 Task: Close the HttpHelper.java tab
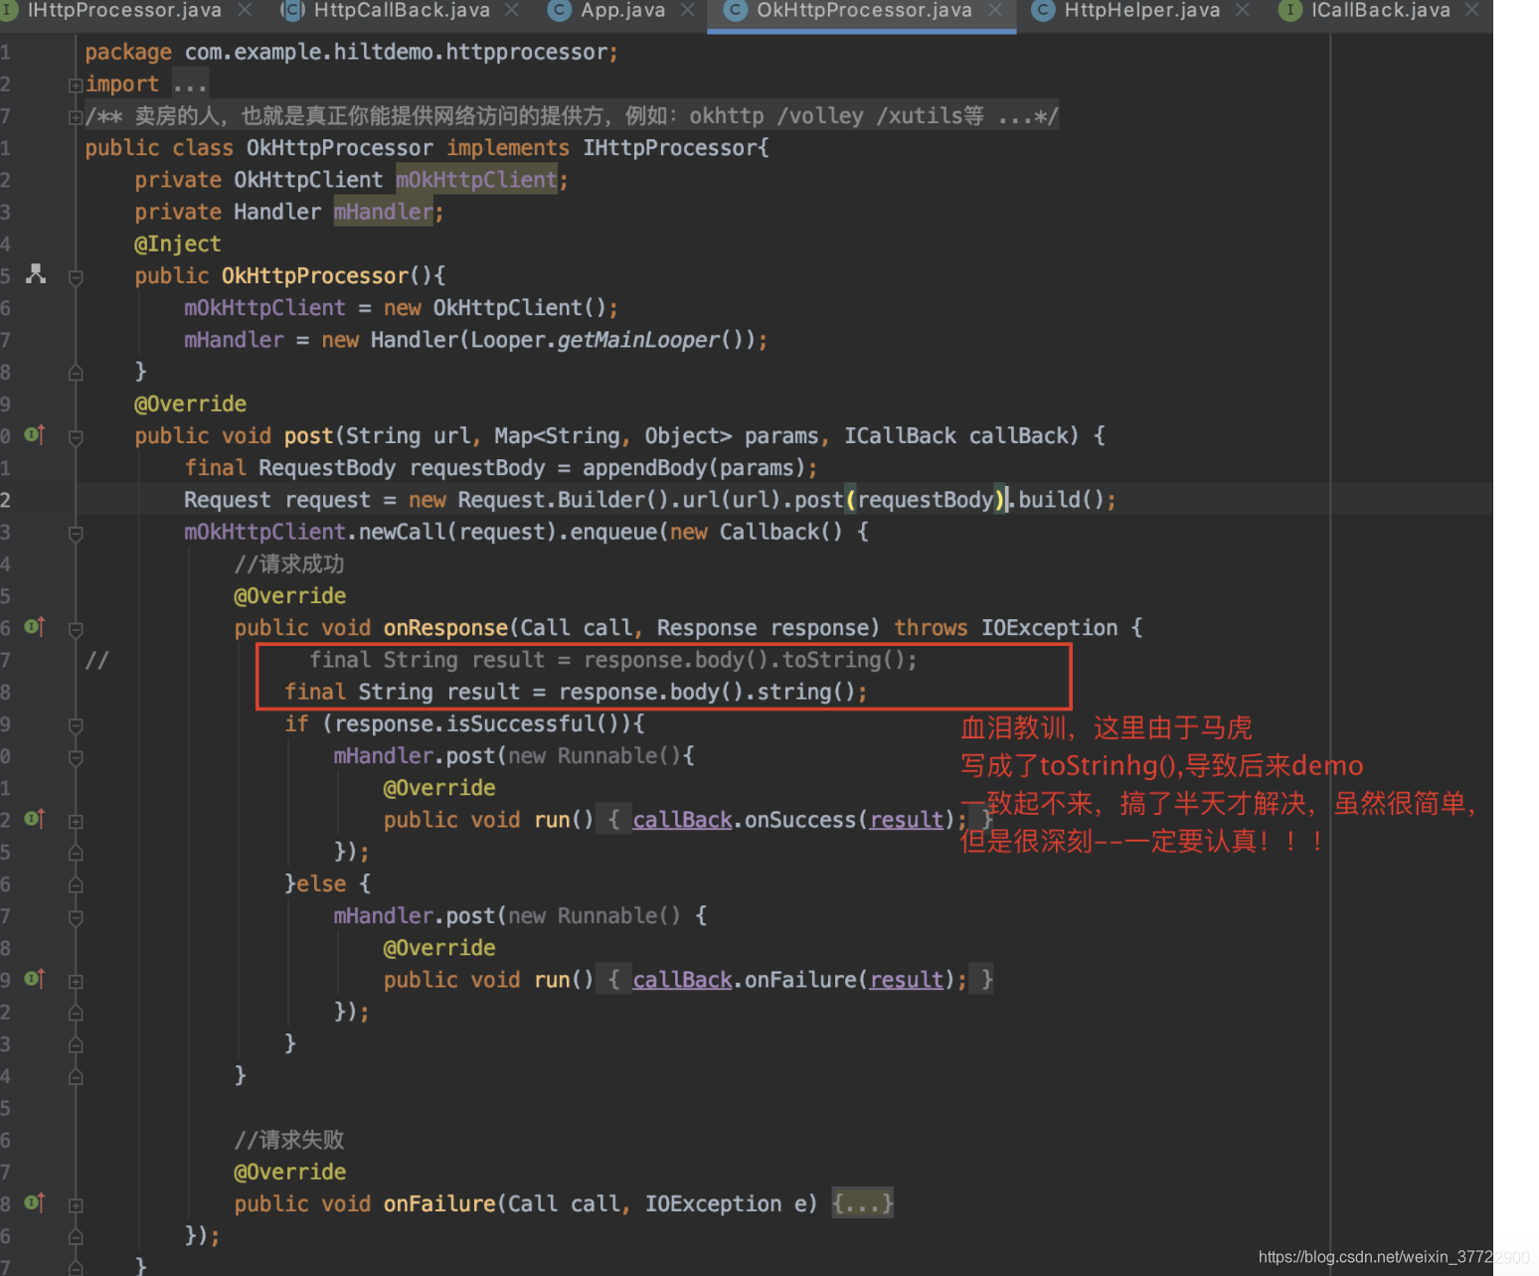tap(1243, 10)
